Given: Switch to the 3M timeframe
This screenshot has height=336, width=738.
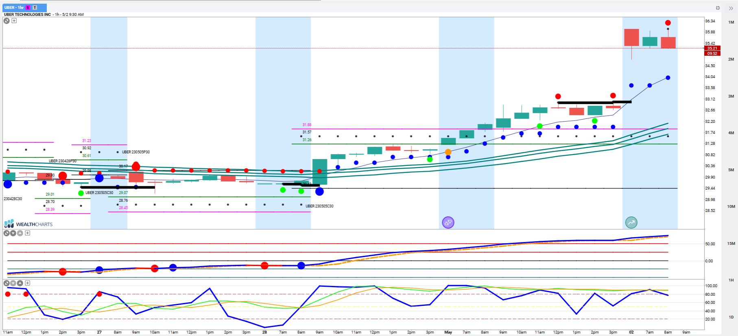Looking at the screenshot, I should [x=731, y=96].
